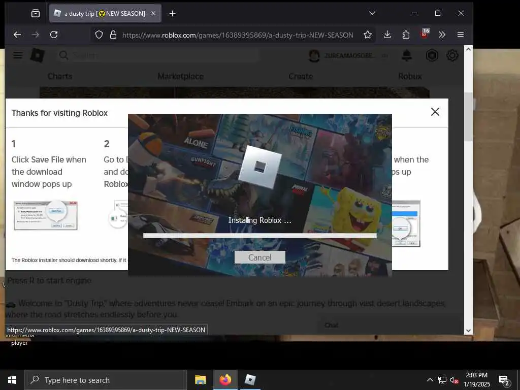Switch to the Roblox installer taskbar icon
The height and width of the screenshot is (390, 520).
pyautogui.click(x=250, y=380)
